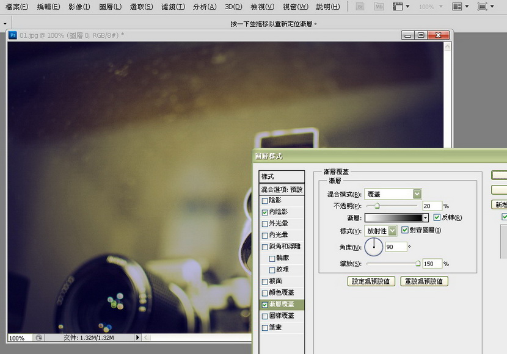Viewport: 507px width, 354px height.
Task: Click the screen mode icon
Action: click(x=483, y=7)
